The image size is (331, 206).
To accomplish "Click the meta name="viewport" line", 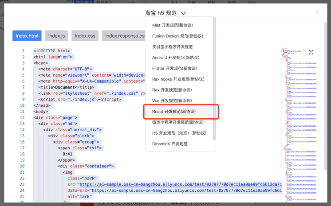I will (x=91, y=75).
